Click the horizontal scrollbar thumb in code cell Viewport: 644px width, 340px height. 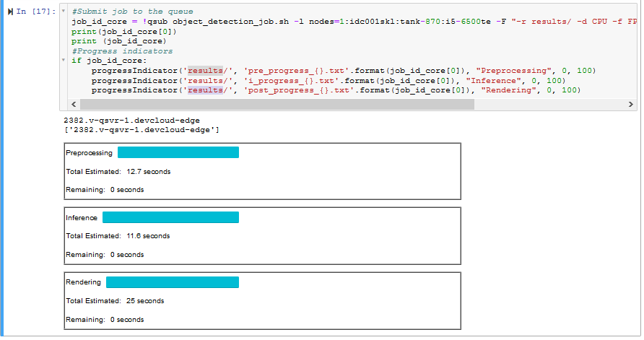[277, 104]
